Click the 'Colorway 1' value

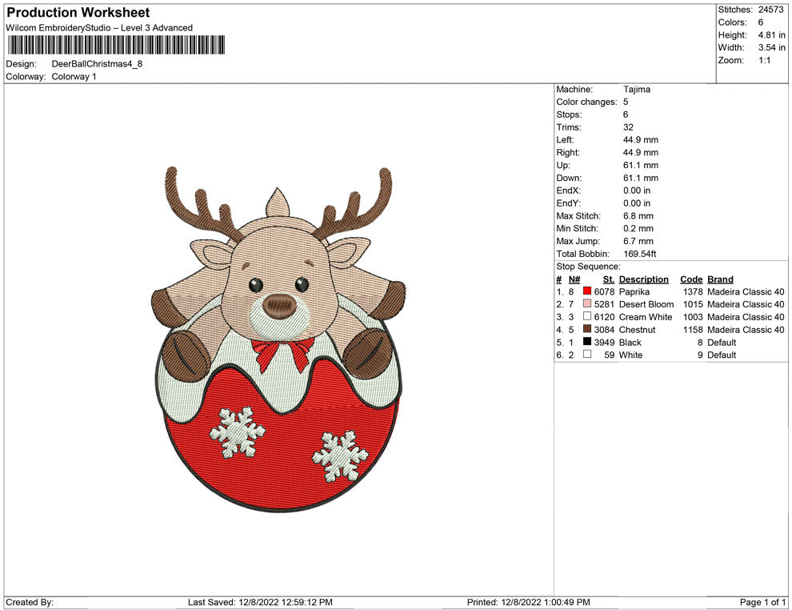coord(74,76)
